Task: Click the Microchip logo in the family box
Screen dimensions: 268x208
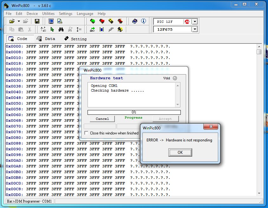Action: (187, 22)
